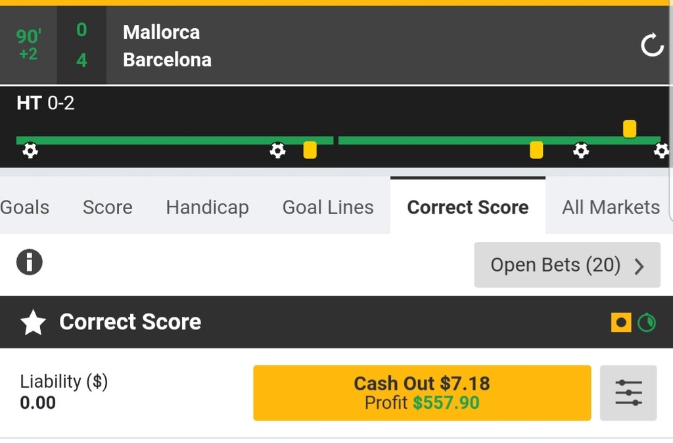
Task: Switch to the Goals tab
Action: click(25, 207)
